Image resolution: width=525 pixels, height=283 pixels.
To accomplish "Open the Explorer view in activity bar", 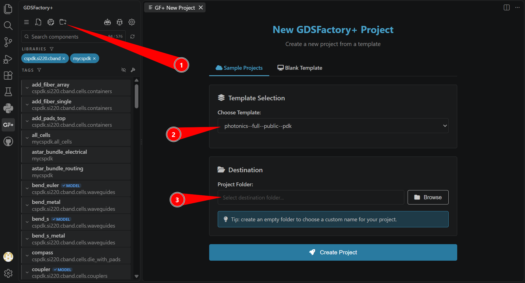I will pyautogui.click(x=8, y=9).
